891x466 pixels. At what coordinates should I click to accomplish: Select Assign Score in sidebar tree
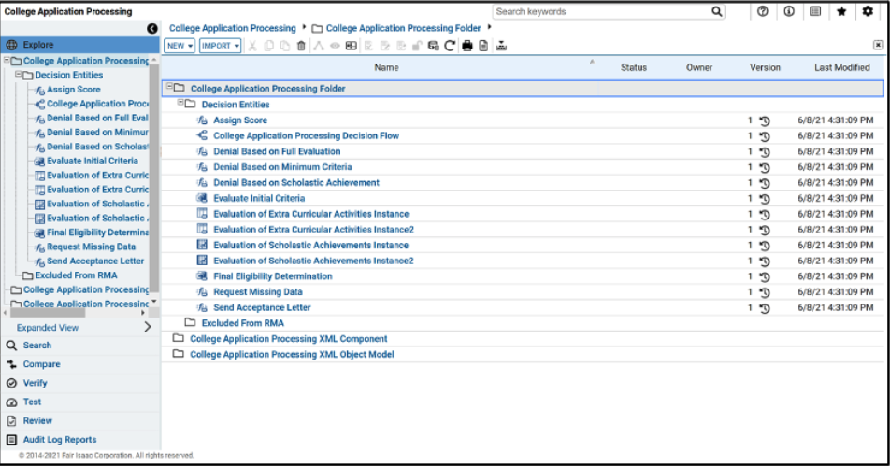(x=73, y=89)
